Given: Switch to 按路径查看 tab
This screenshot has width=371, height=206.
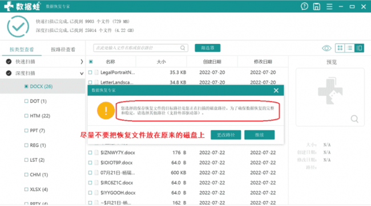Looking at the screenshot, I should coord(63,50).
